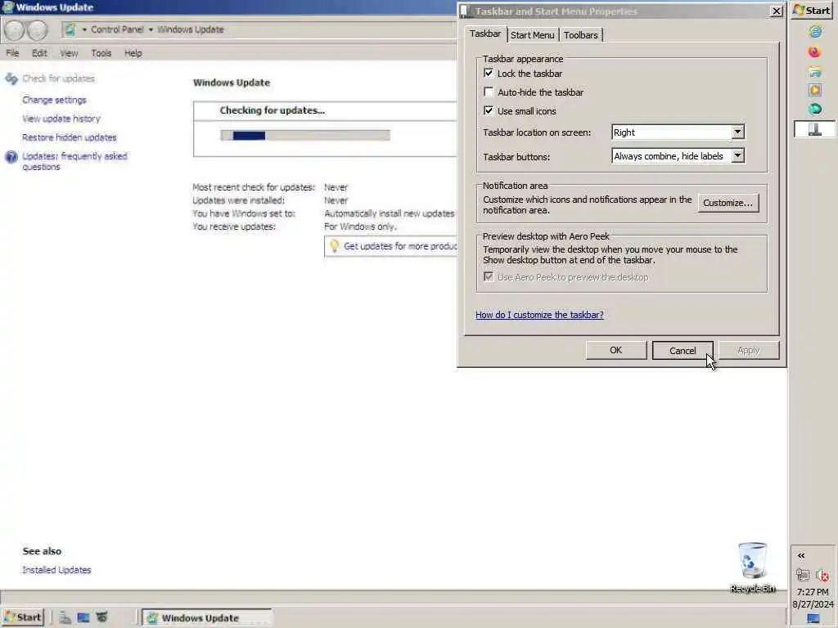Click Server Manager icon in bottom quick launch
Viewport: 838px width, 628px height.
pyautogui.click(x=65, y=618)
